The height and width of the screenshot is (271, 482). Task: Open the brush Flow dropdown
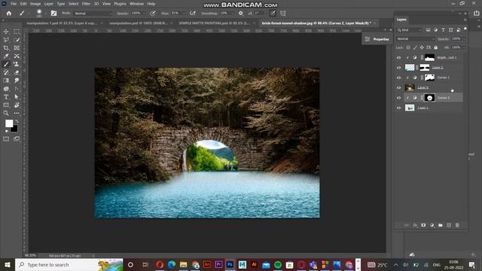tap(184, 14)
